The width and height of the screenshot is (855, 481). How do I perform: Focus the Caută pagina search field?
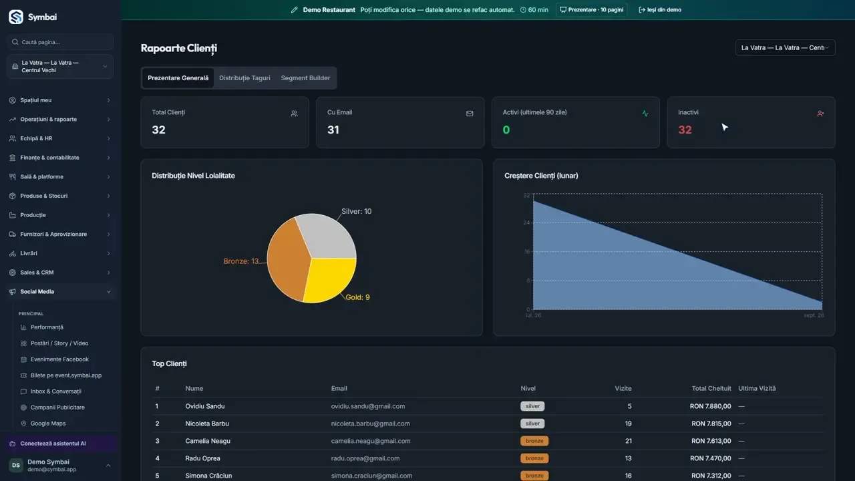click(60, 42)
